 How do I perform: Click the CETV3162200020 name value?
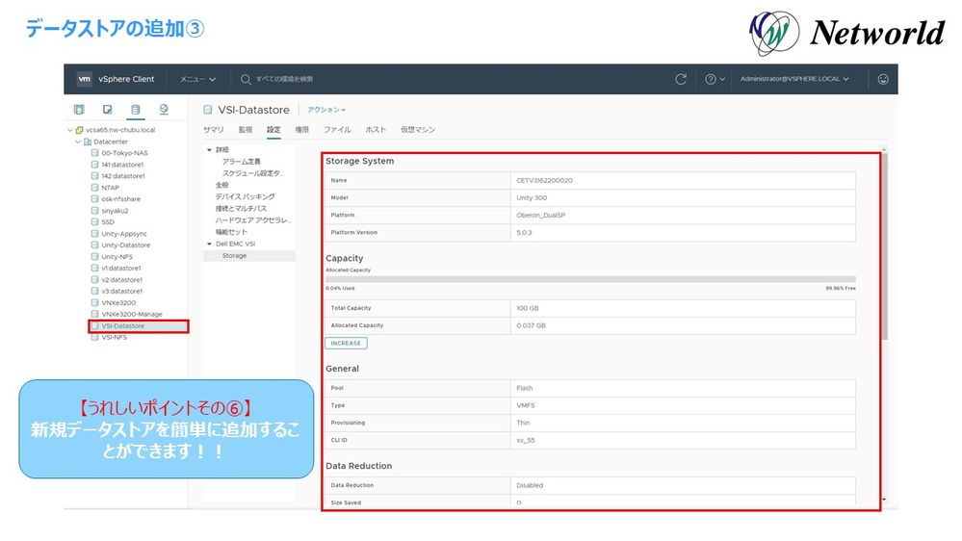point(544,181)
